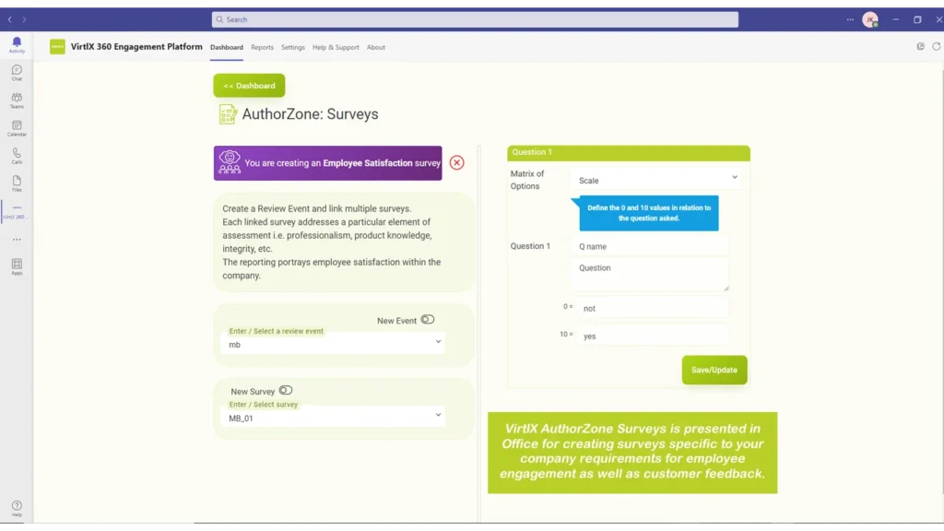Viewport: 944px width, 531px height.
Task: Expand the Matrix of Options Scale dropdown
Action: (x=656, y=180)
